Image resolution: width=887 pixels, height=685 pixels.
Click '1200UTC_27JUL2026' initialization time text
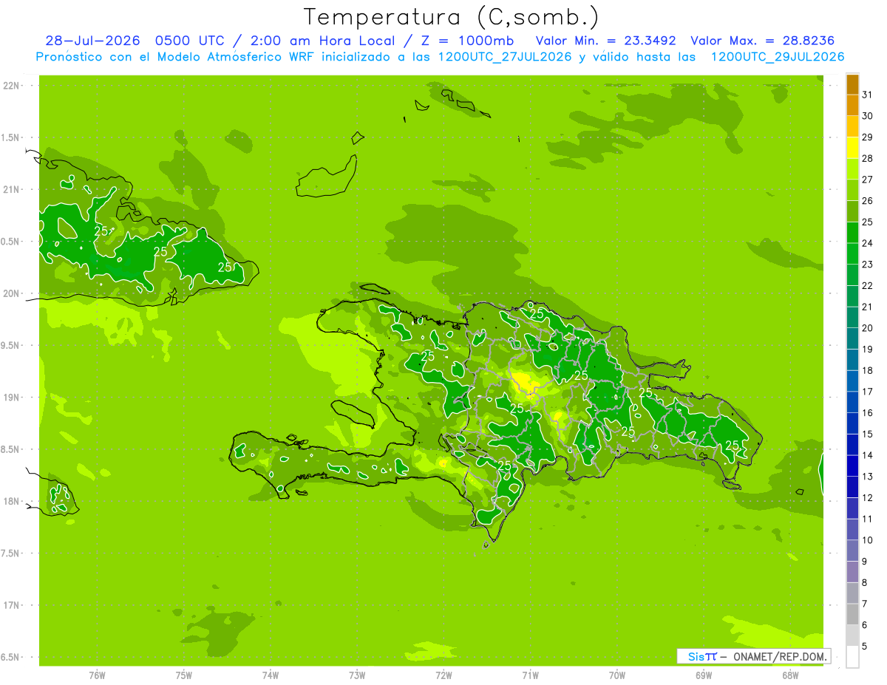click(505, 57)
